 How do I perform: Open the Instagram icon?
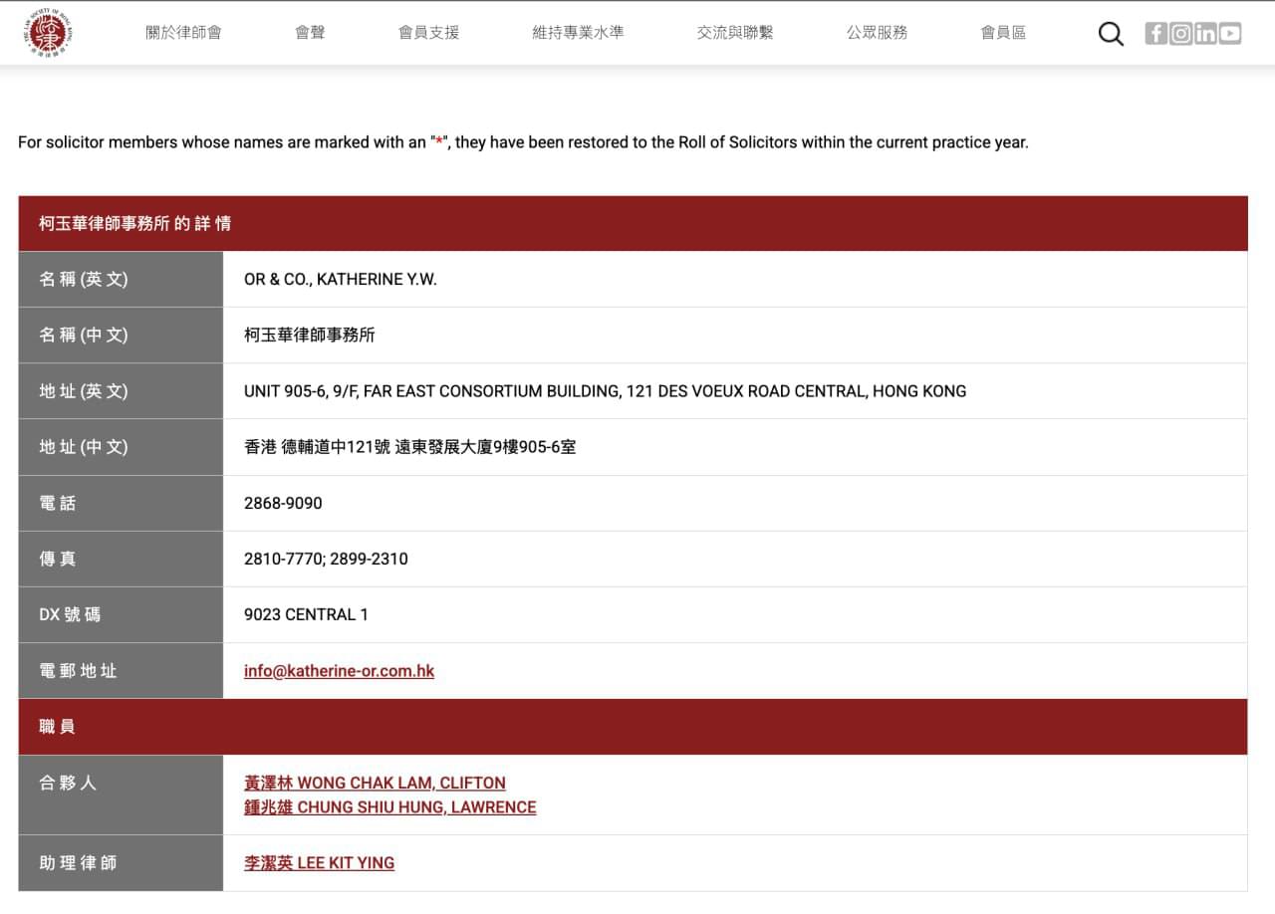pos(1180,33)
